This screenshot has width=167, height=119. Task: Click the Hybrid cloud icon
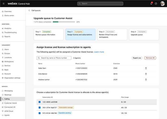coord(3,115)
